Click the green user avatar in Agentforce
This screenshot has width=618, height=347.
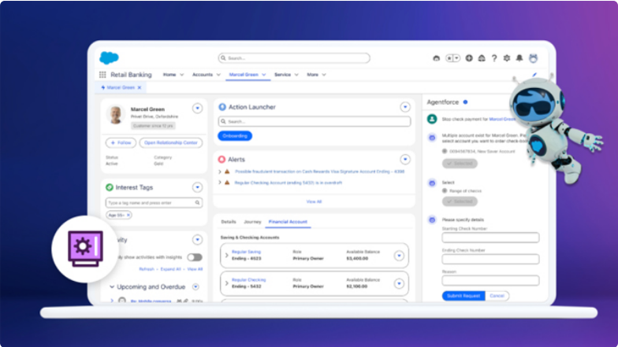[x=432, y=119]
